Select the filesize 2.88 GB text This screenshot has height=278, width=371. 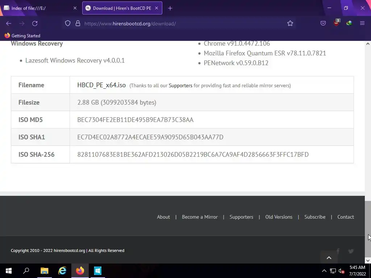(x=117, y=102)
